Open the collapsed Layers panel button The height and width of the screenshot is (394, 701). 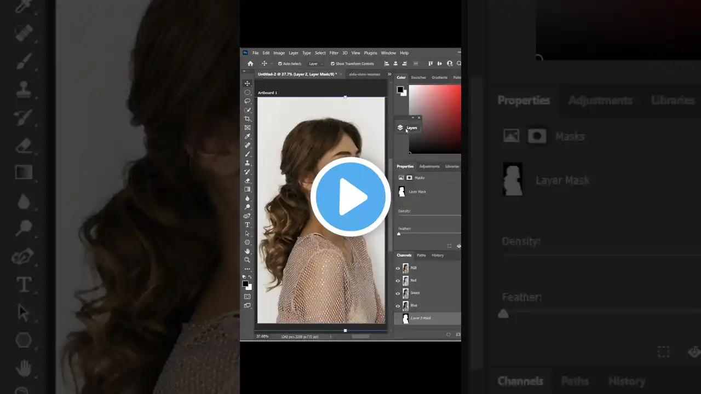408,128
